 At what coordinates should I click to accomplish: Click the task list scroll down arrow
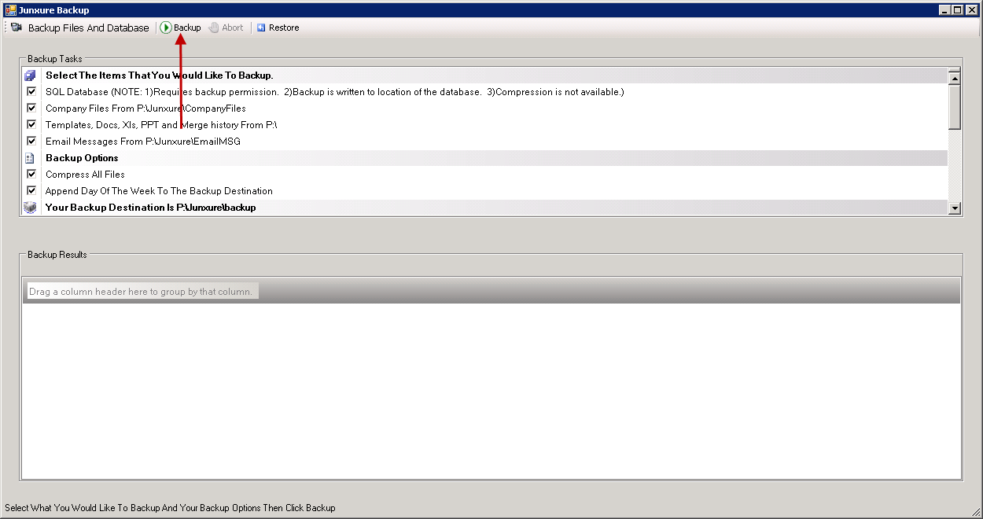pos(955,208)
